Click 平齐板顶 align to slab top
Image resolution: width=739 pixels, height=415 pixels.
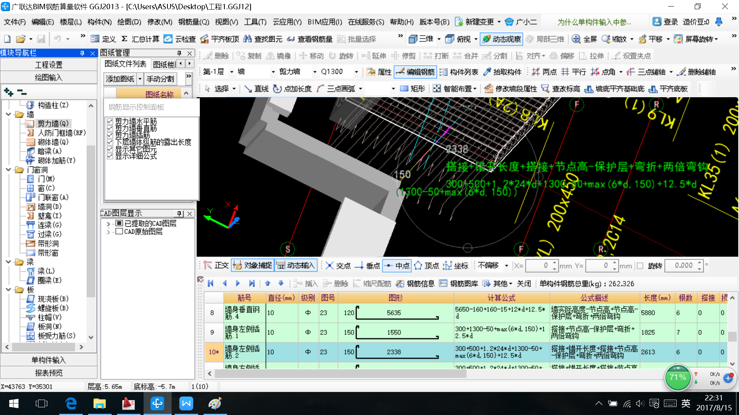220,39
